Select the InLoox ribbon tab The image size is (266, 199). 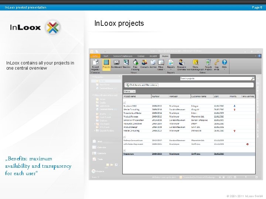tap(165, 56)
